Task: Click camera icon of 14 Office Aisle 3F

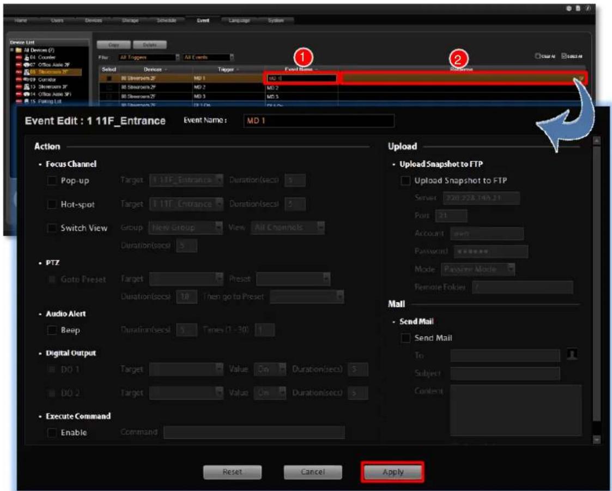Action: 27,94
